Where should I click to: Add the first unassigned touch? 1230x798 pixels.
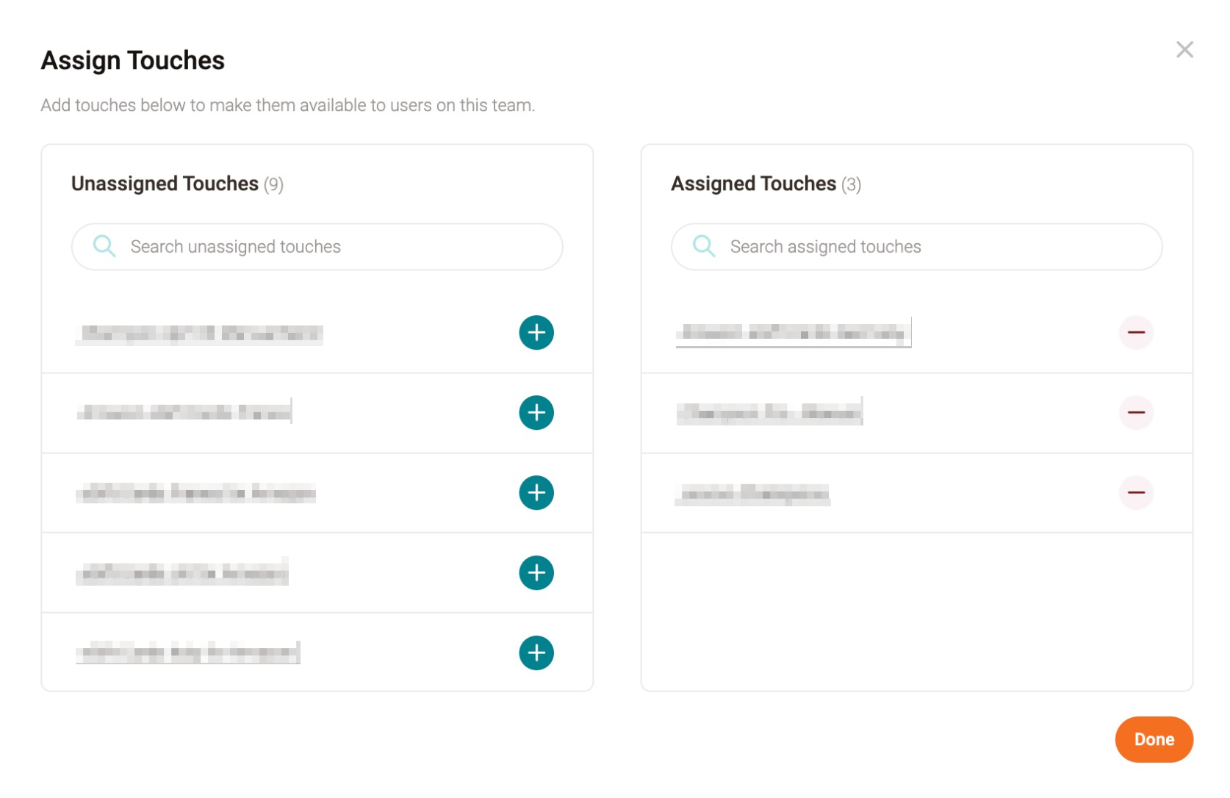pos(536,333)
